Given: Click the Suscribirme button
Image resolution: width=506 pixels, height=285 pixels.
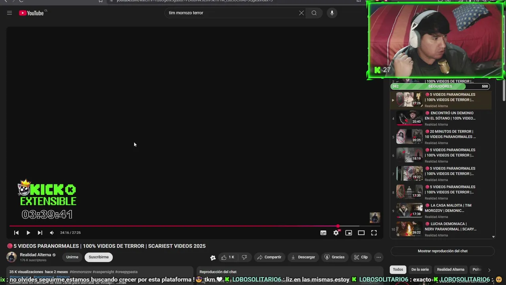Looking at the screenshot, I should tap(98, 257).
